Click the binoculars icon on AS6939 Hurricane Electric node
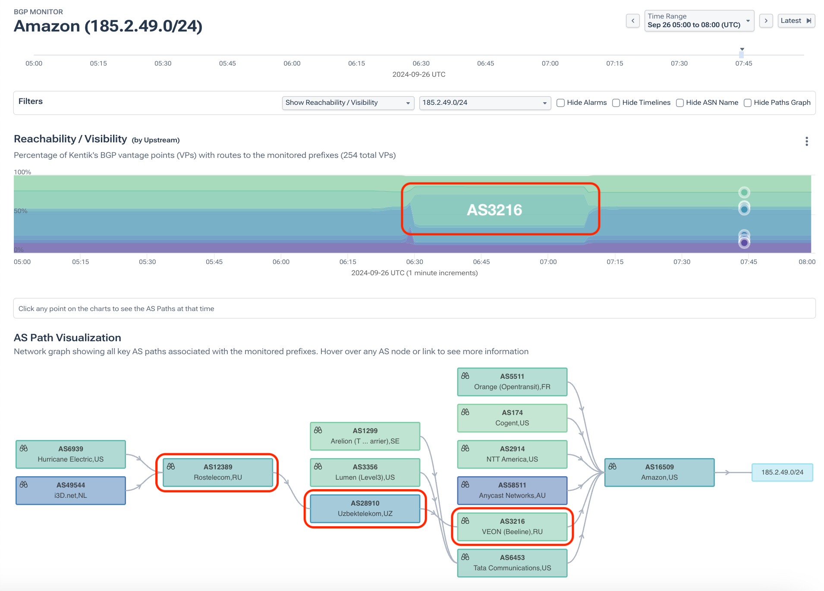 (x=24, y=448)
